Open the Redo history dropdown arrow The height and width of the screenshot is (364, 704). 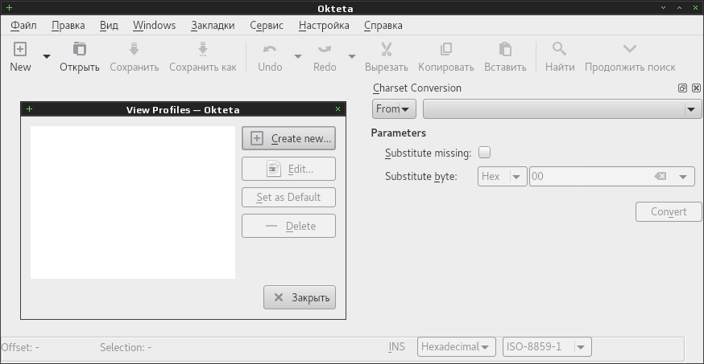tap(352, 56)
